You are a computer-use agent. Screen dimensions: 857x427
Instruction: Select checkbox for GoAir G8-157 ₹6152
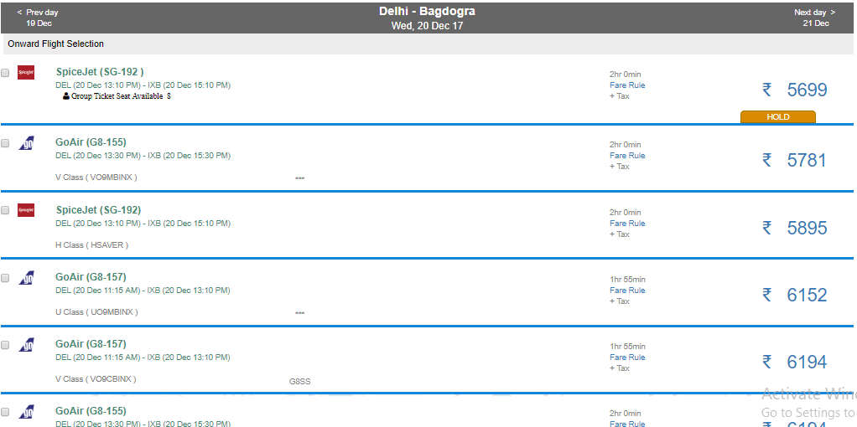(x=6, y=278)
